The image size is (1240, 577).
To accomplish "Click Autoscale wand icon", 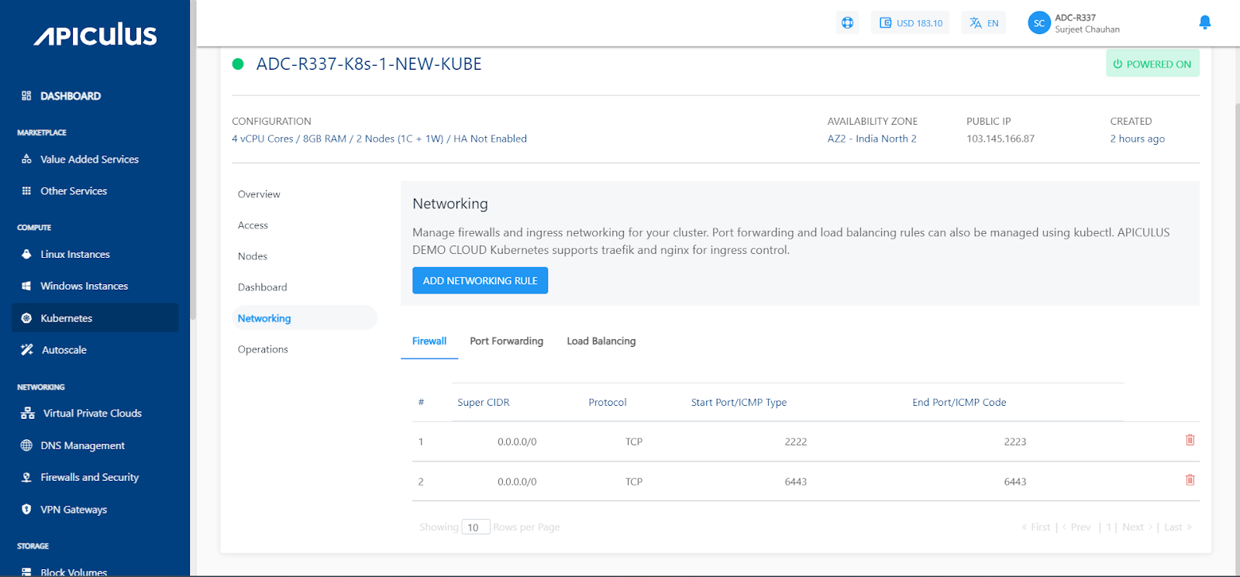I will (27, 349).
